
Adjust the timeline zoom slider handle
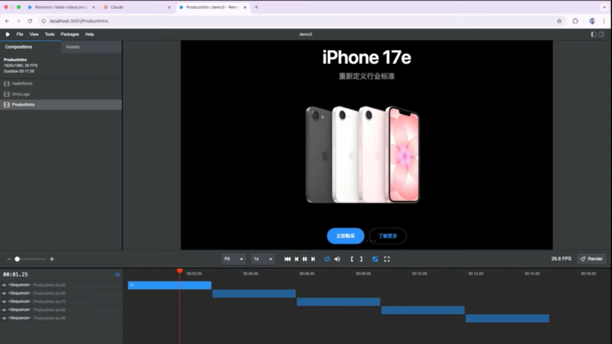click(17, 259)
